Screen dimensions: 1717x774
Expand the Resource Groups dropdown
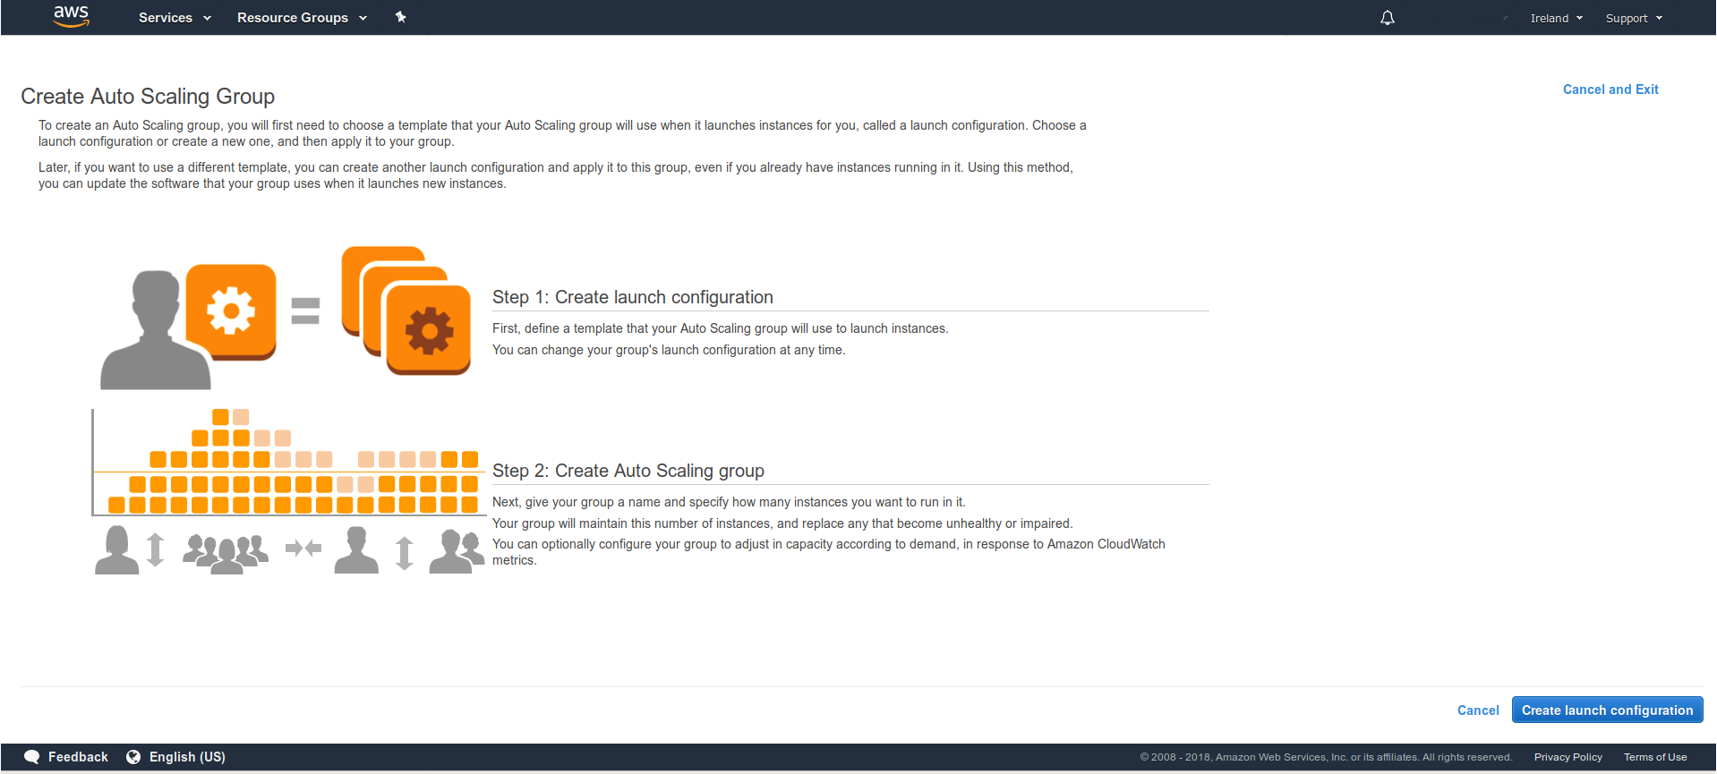pyautogui.click(x=302, y=18)
